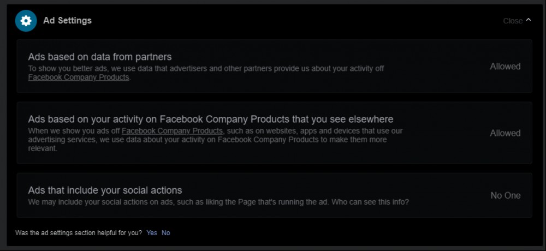546x251 pixels.
Task: Expand Ads that include your social actions
Action: coord(105,190)
